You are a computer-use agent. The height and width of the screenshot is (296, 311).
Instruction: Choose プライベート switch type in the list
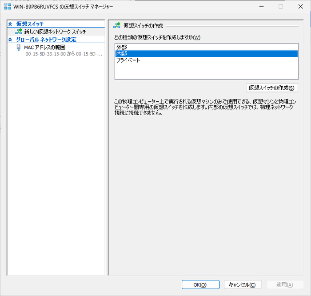128,60
